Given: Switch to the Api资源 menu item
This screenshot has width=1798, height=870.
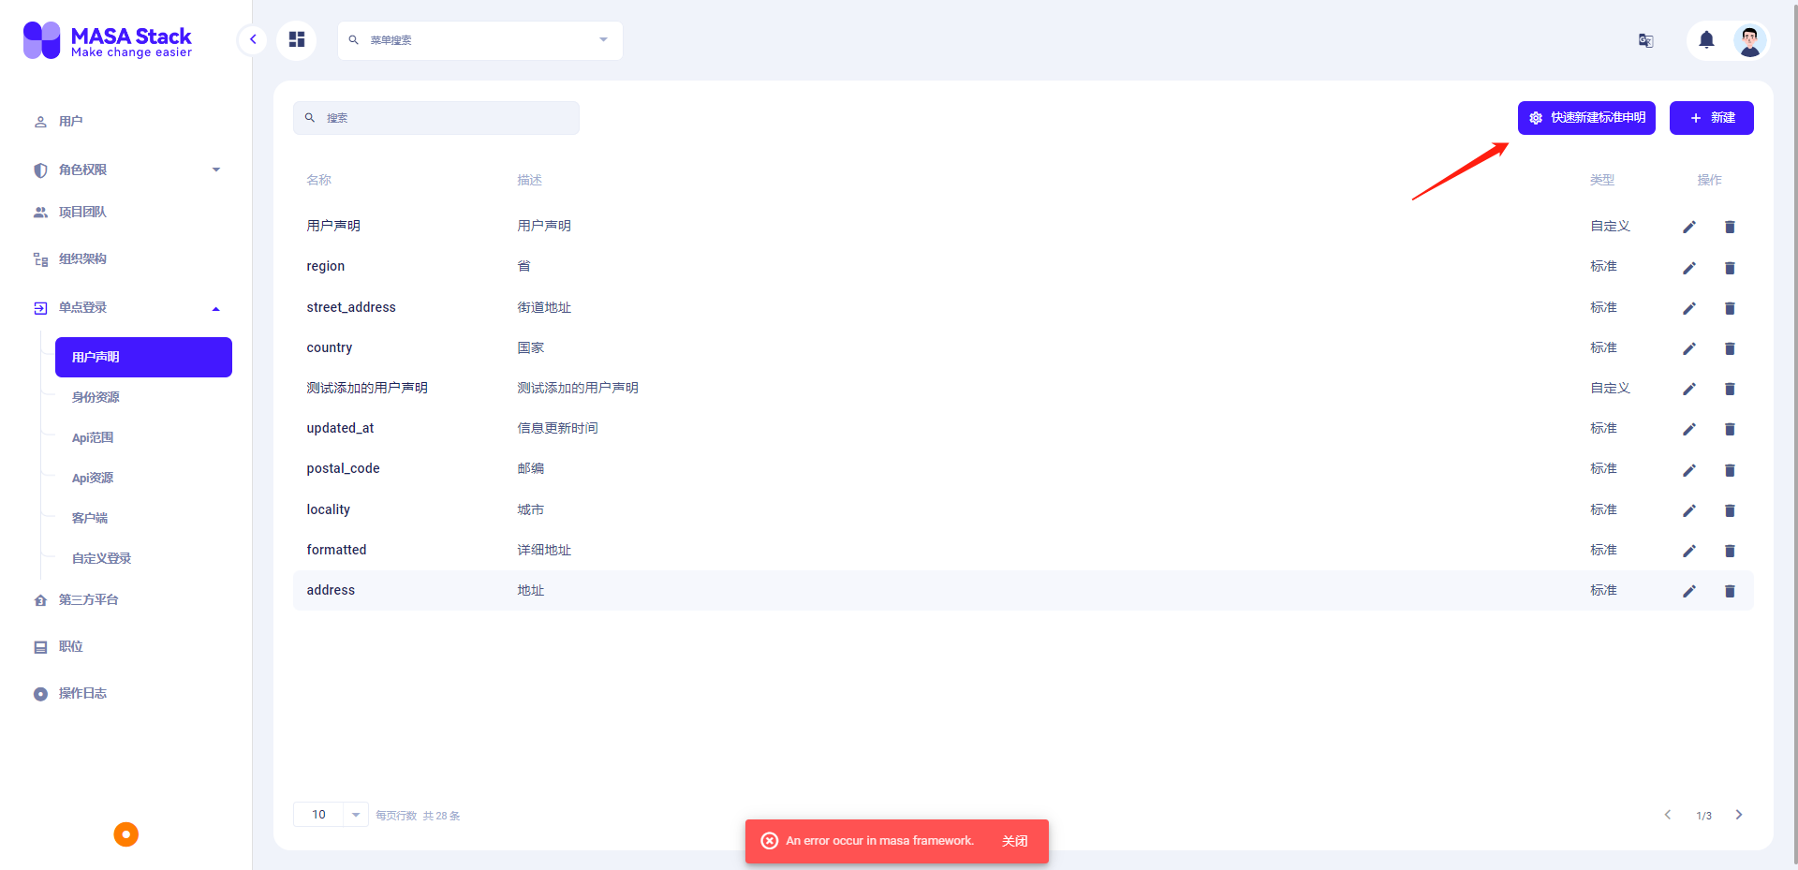Looking at the screenshot, I should pos(93,477).
